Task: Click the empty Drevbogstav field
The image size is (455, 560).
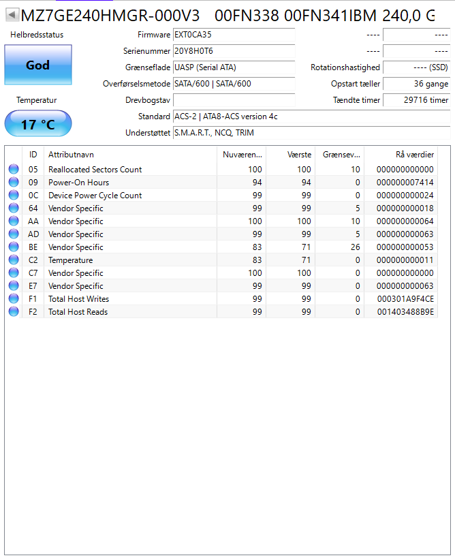Action: pos(234,100)
